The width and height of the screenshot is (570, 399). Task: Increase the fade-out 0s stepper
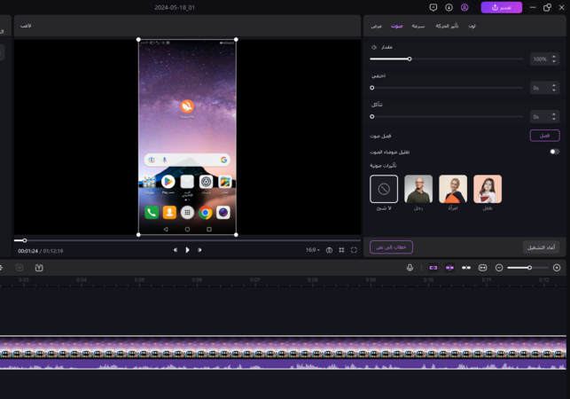(x=554, y=114)
